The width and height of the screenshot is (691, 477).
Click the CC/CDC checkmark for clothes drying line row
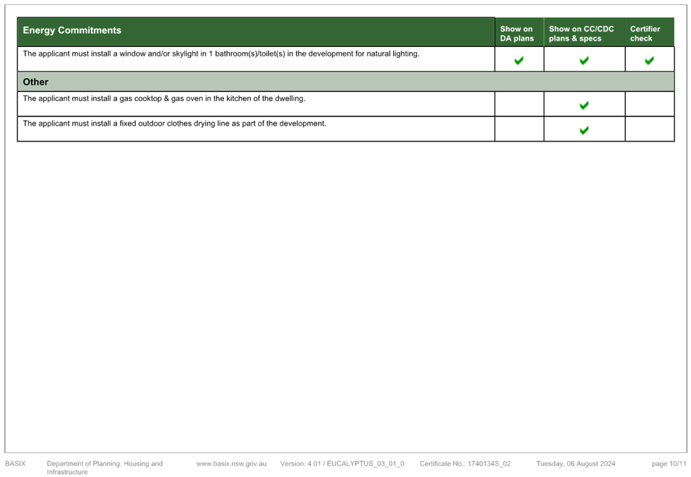(584, 131)
